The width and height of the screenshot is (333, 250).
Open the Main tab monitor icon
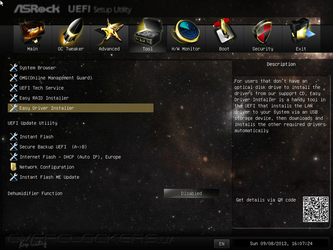tap(32, 32)
